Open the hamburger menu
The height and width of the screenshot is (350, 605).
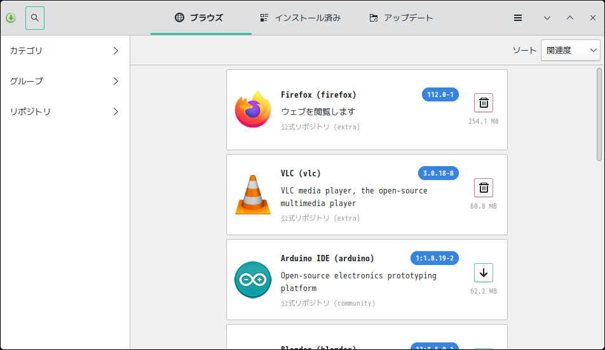[x=518, y=18]
